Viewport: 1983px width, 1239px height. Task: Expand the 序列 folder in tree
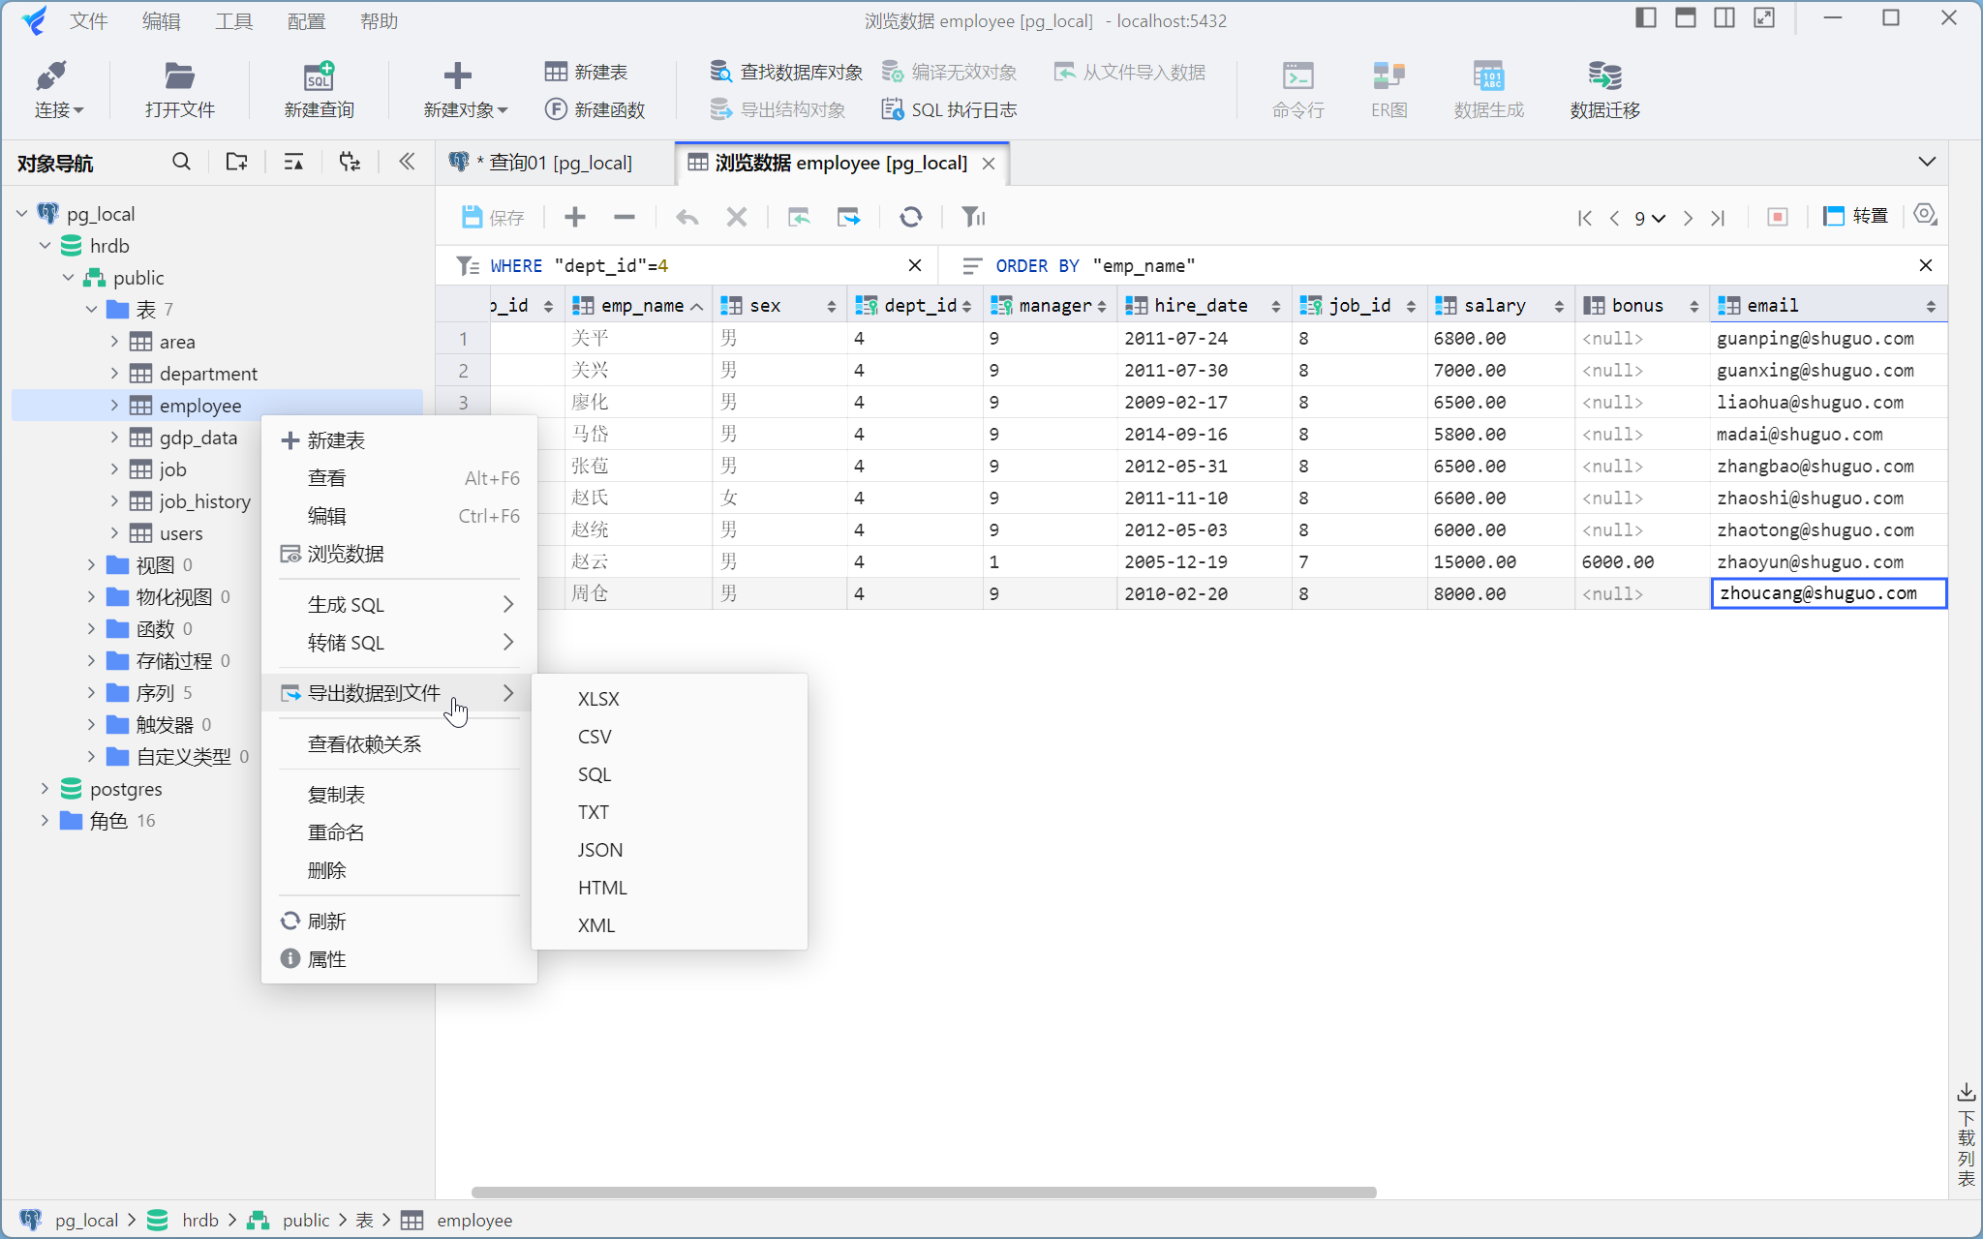pyautogui.click(x=91, y=693)
